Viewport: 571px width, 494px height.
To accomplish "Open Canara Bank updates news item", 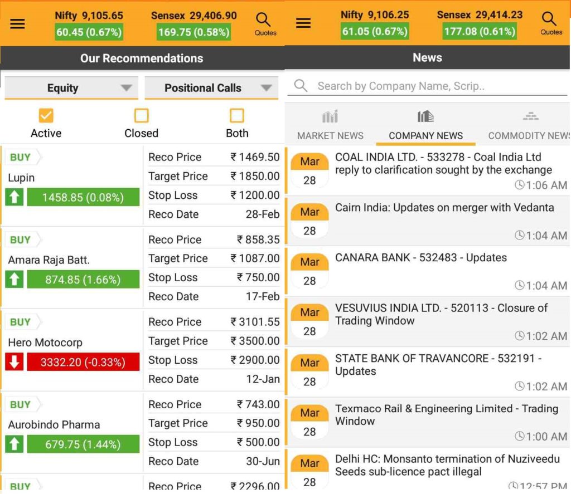I will [x=421, y=258].
